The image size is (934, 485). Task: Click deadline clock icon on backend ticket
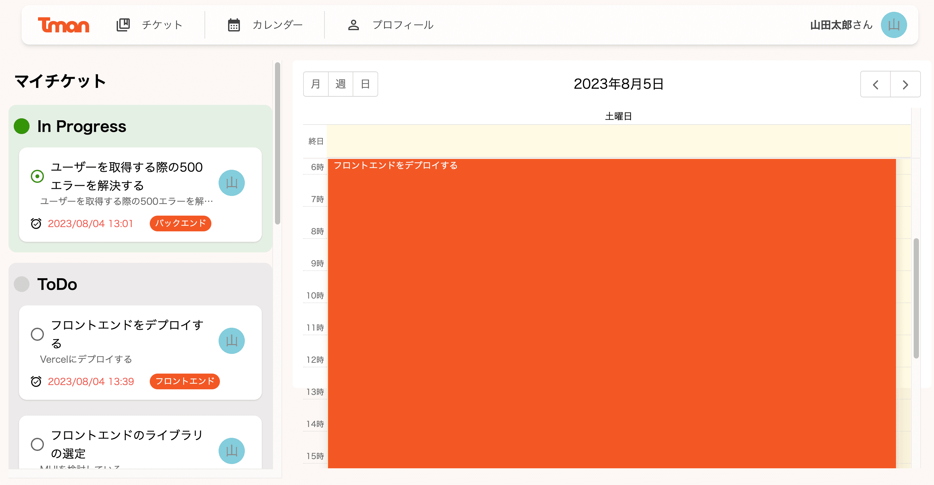tap(36, 223)
